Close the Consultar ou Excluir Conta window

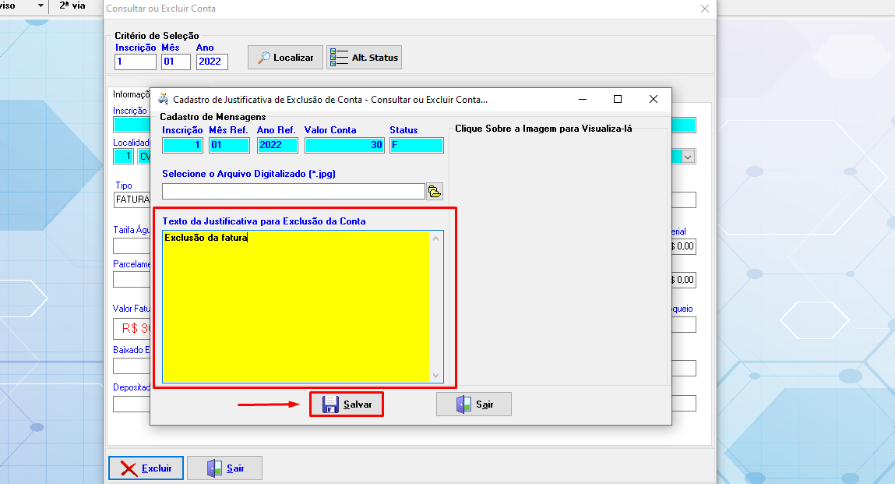705,9
